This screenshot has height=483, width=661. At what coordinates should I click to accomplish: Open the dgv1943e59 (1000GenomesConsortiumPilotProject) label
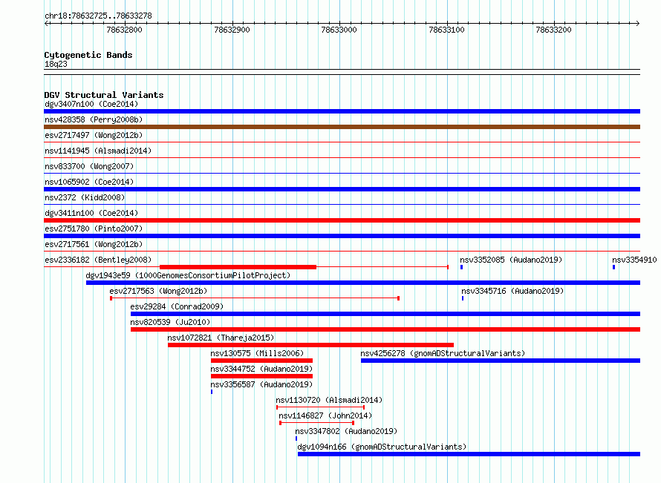188,275
